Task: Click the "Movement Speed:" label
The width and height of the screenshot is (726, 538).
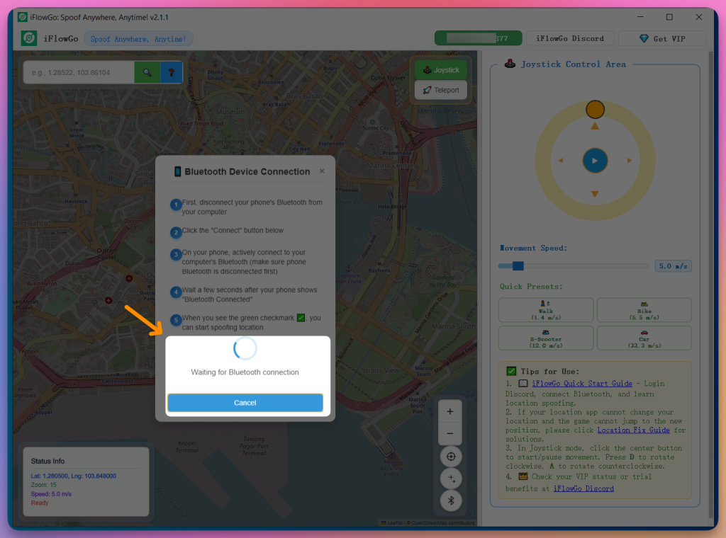Action: coord(533,248)
